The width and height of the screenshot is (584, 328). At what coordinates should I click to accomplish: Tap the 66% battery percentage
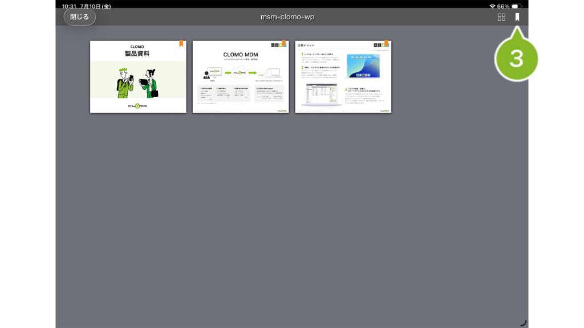tap(503, 6)
